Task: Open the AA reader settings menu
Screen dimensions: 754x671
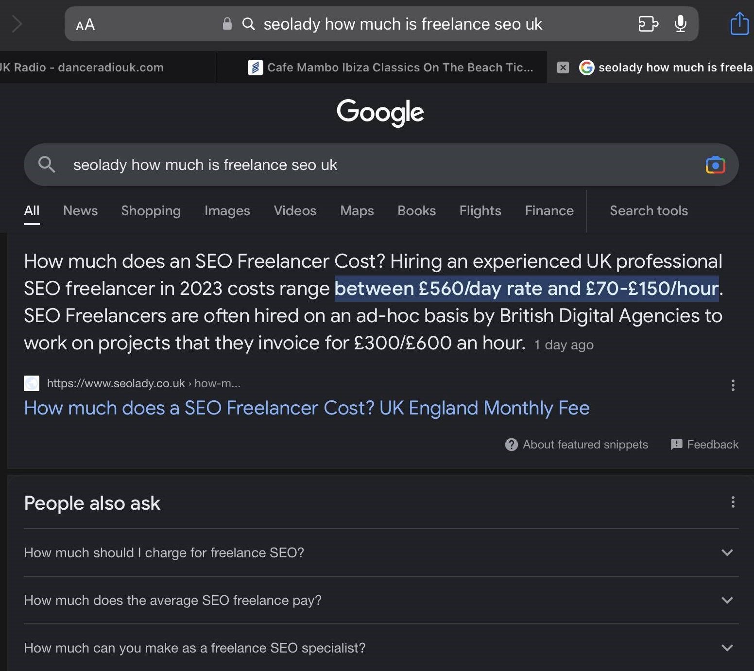Action: 86,25
